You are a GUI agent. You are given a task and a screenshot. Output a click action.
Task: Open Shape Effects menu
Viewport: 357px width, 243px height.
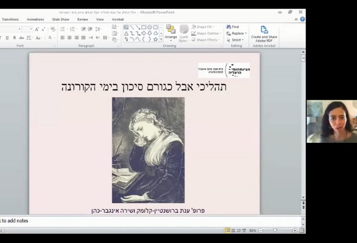point(206,40)
